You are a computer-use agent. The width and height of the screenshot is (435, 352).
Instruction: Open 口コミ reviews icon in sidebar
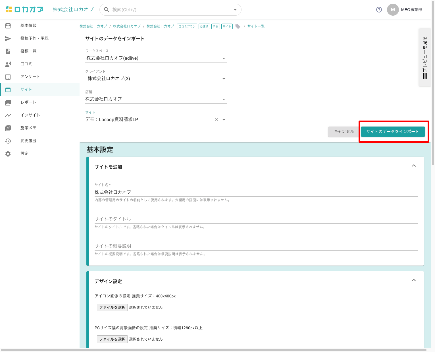click(x=8, y=64)
